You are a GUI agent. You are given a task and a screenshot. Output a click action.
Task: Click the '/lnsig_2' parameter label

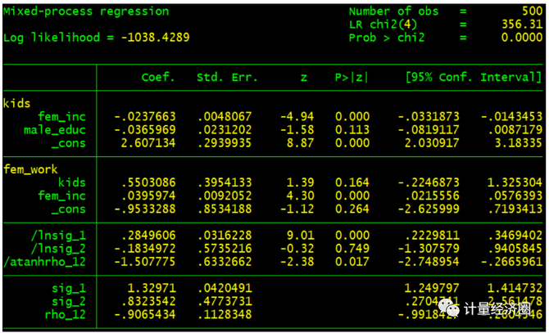(x=58, y=249)
